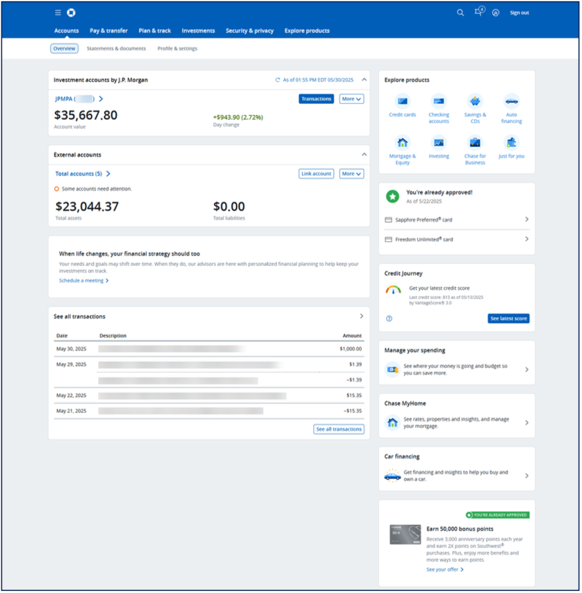Open Auto financing car icon
This screenshot has height=593, width=582.
(512, 101)
